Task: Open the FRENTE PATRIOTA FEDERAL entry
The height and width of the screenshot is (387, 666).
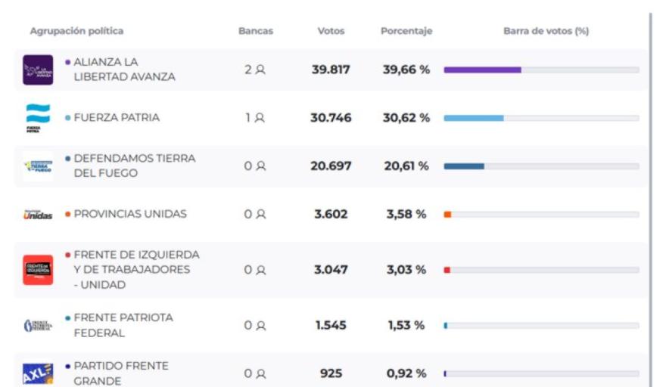Action: [x=123, y=326]
